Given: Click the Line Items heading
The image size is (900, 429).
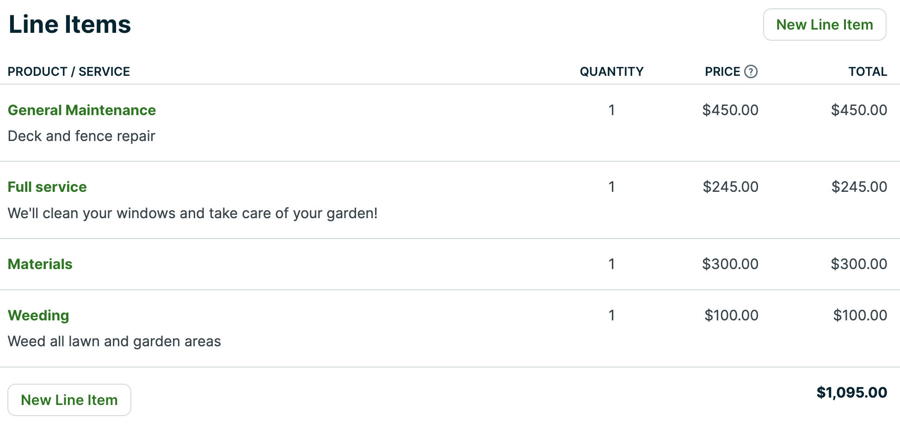Looking at the screenshot, I should pos(70,25).
